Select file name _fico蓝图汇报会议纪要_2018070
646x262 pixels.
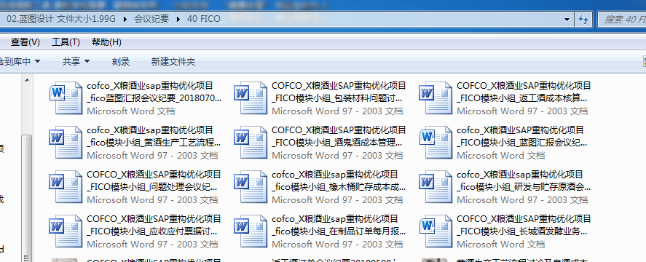click(x=154, y=98)
